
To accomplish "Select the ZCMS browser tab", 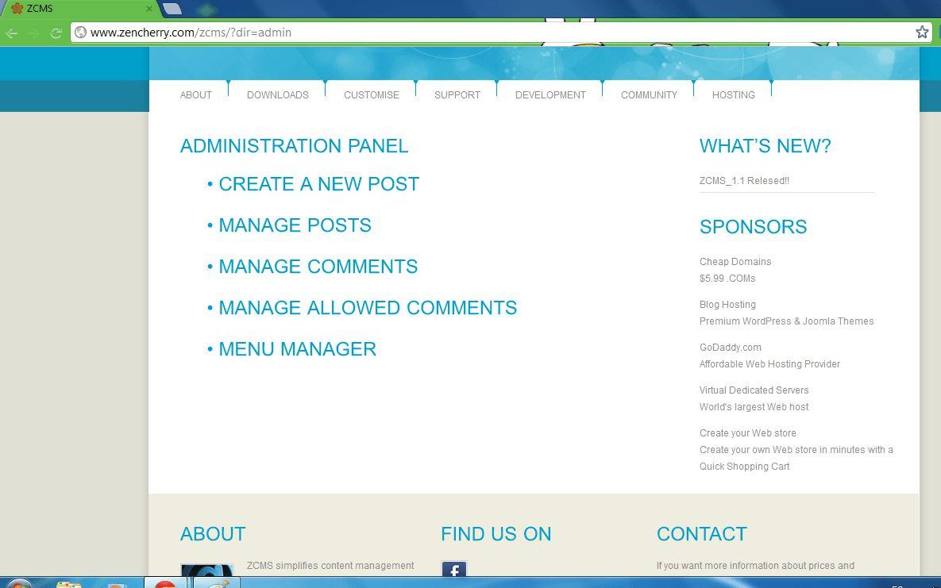I will tap(81, 9).
